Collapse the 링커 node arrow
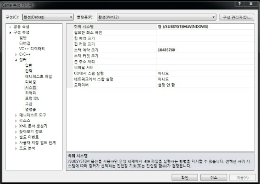Viewport: 260px width, 184px height. pyautogui.click(x=16, y=60)
